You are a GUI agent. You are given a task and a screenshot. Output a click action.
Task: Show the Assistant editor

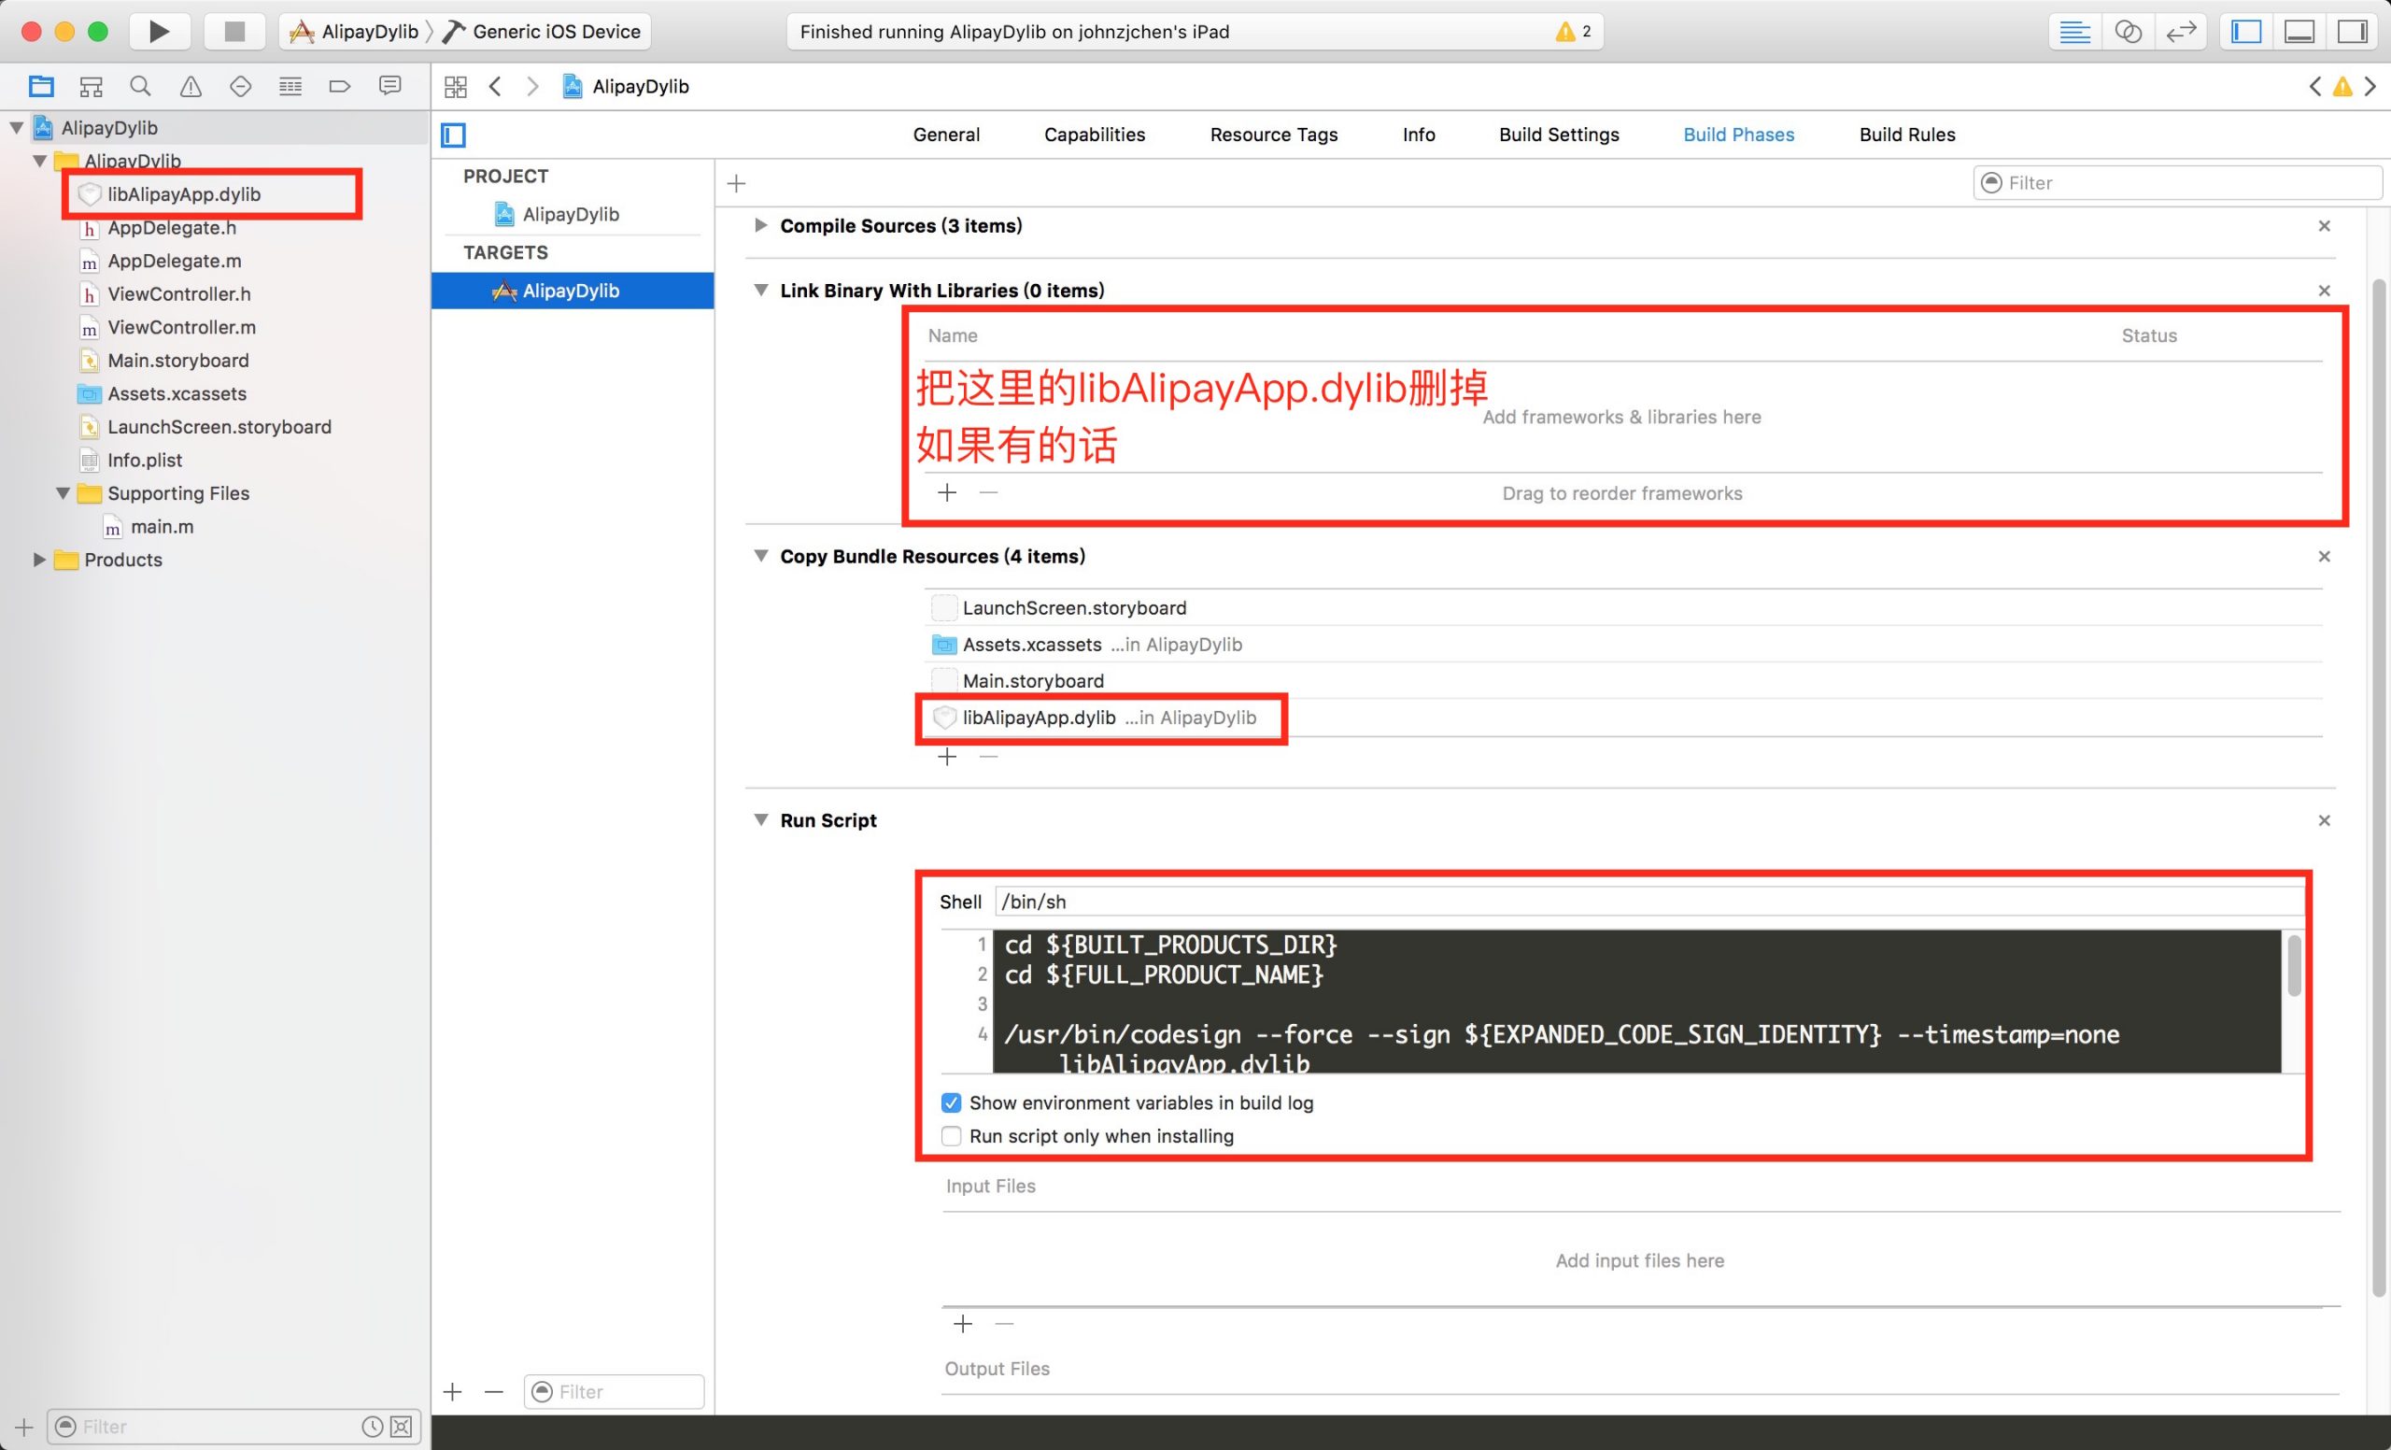tap(2128, 31)
